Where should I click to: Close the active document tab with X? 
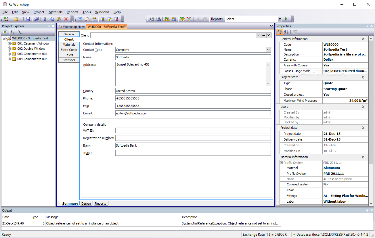(271, 26)
